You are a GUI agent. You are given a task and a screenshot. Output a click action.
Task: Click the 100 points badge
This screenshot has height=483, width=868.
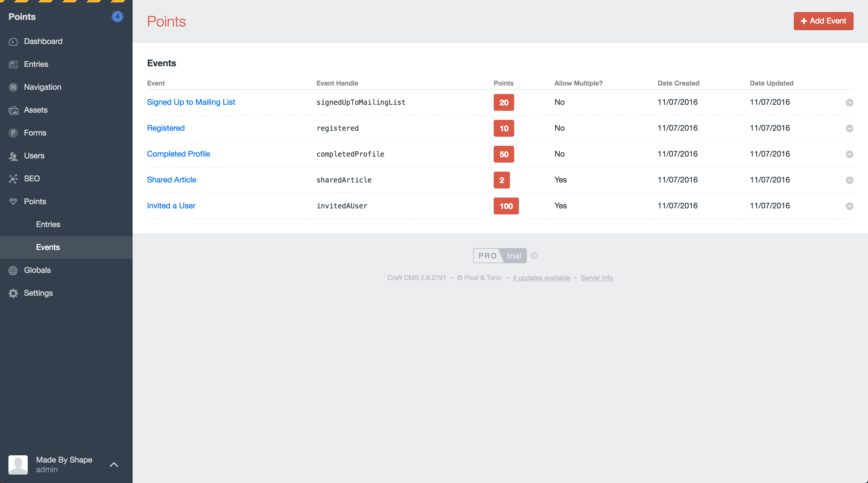click(x=506, y=206)
